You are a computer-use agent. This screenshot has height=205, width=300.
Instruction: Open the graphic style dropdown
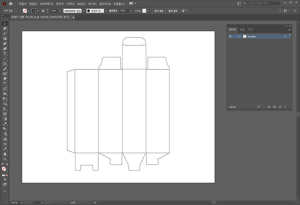coord(148,11)
